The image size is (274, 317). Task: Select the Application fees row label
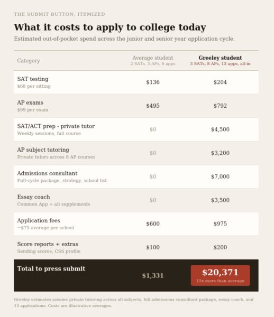point(39,220)
